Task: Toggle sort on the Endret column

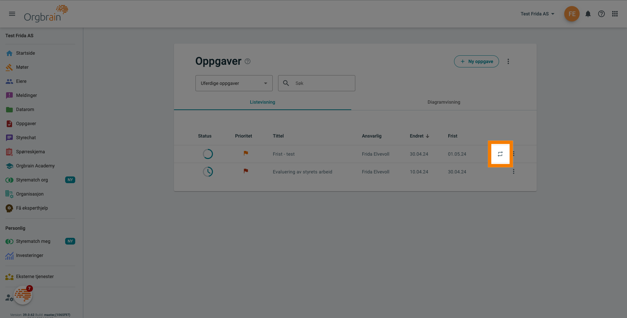Action: 419,136
